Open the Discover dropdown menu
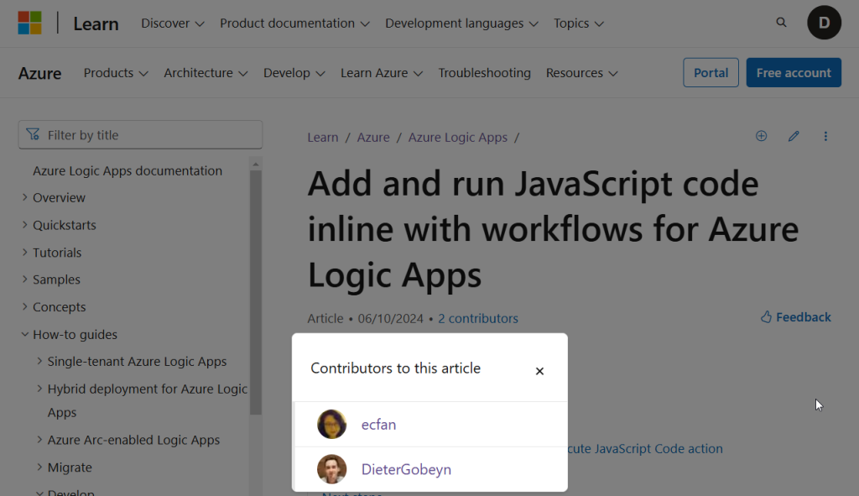Image resolution: width=859 pixels, height=496 pixels. [173, 23]
